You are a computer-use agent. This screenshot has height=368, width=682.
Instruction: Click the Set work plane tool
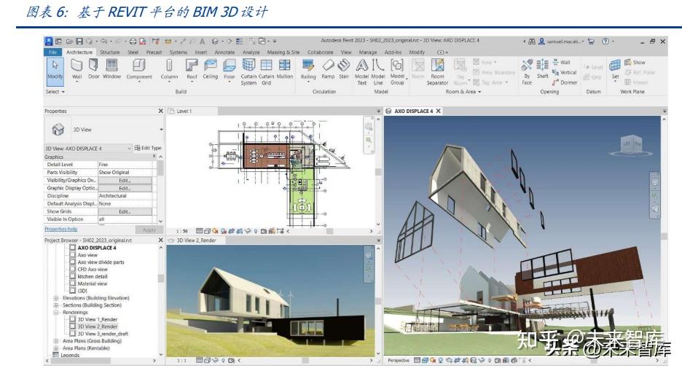pos(615,70)
